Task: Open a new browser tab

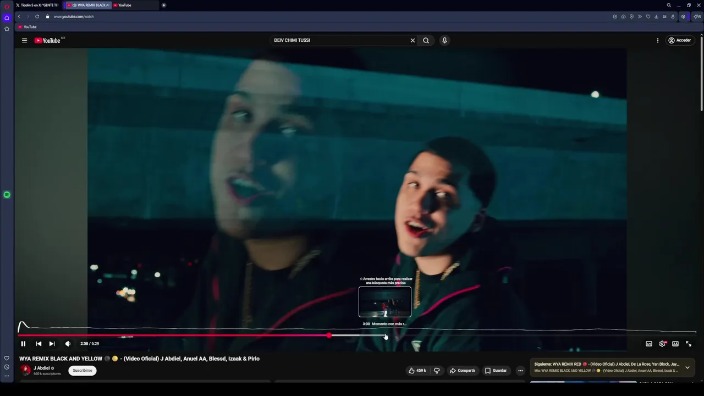Action: (164, 5)
